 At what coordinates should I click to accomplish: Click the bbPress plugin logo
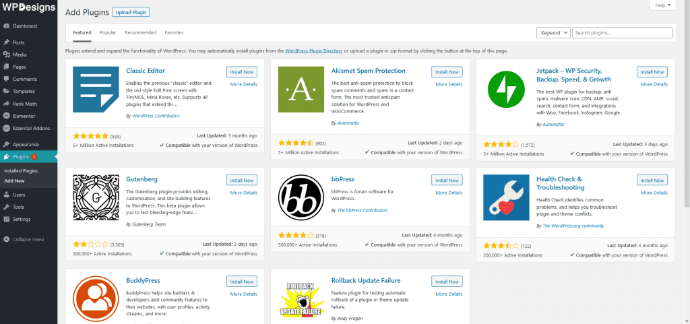pos(301,197)
